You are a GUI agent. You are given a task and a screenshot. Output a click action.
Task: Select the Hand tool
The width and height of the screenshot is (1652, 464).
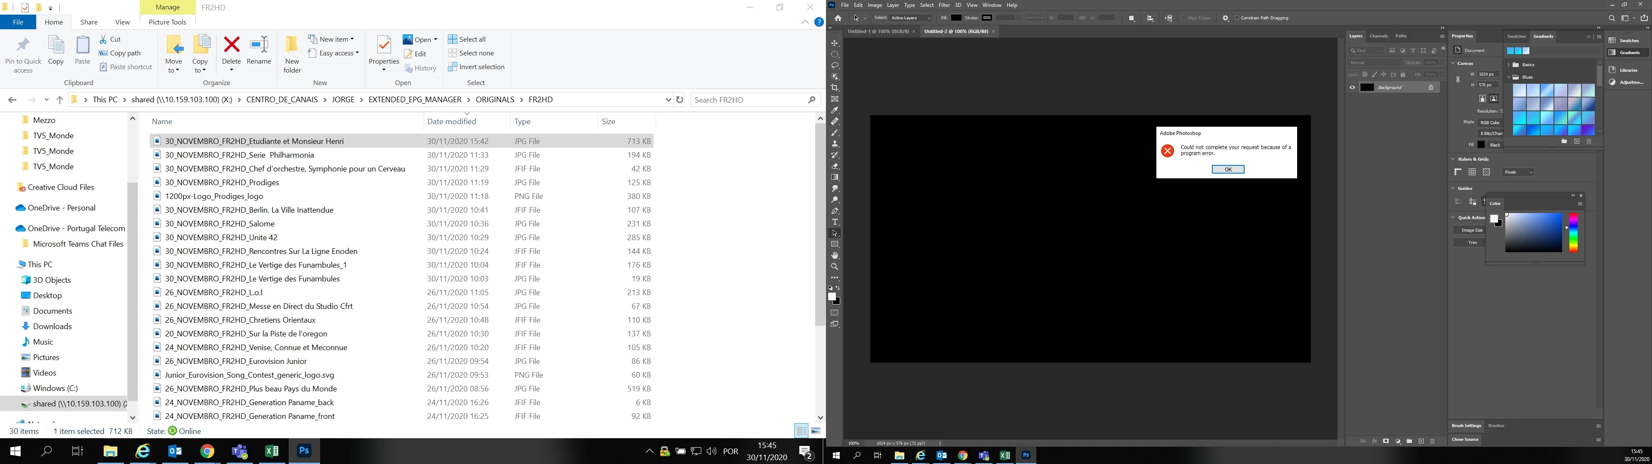coord(834,255)
